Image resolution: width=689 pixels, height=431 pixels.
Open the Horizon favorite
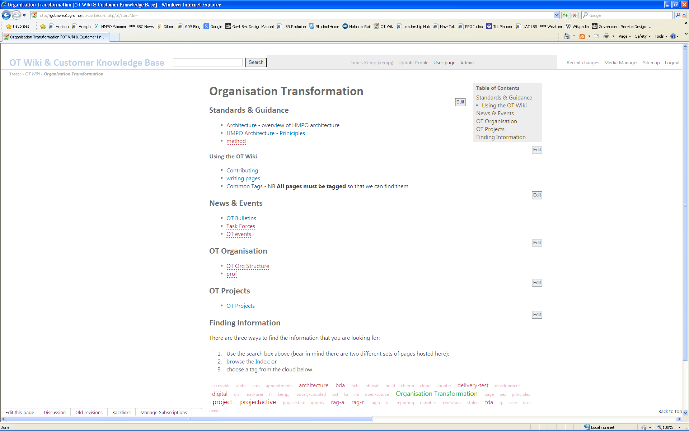(59, 27)
